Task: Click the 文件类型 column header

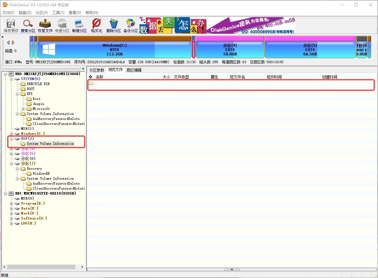Action: (190, 77)
